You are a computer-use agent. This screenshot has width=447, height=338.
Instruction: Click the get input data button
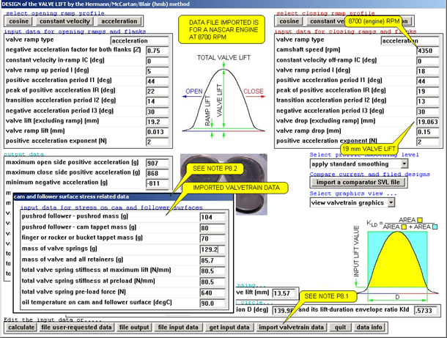pyautogui.click(x=229, y=327)
